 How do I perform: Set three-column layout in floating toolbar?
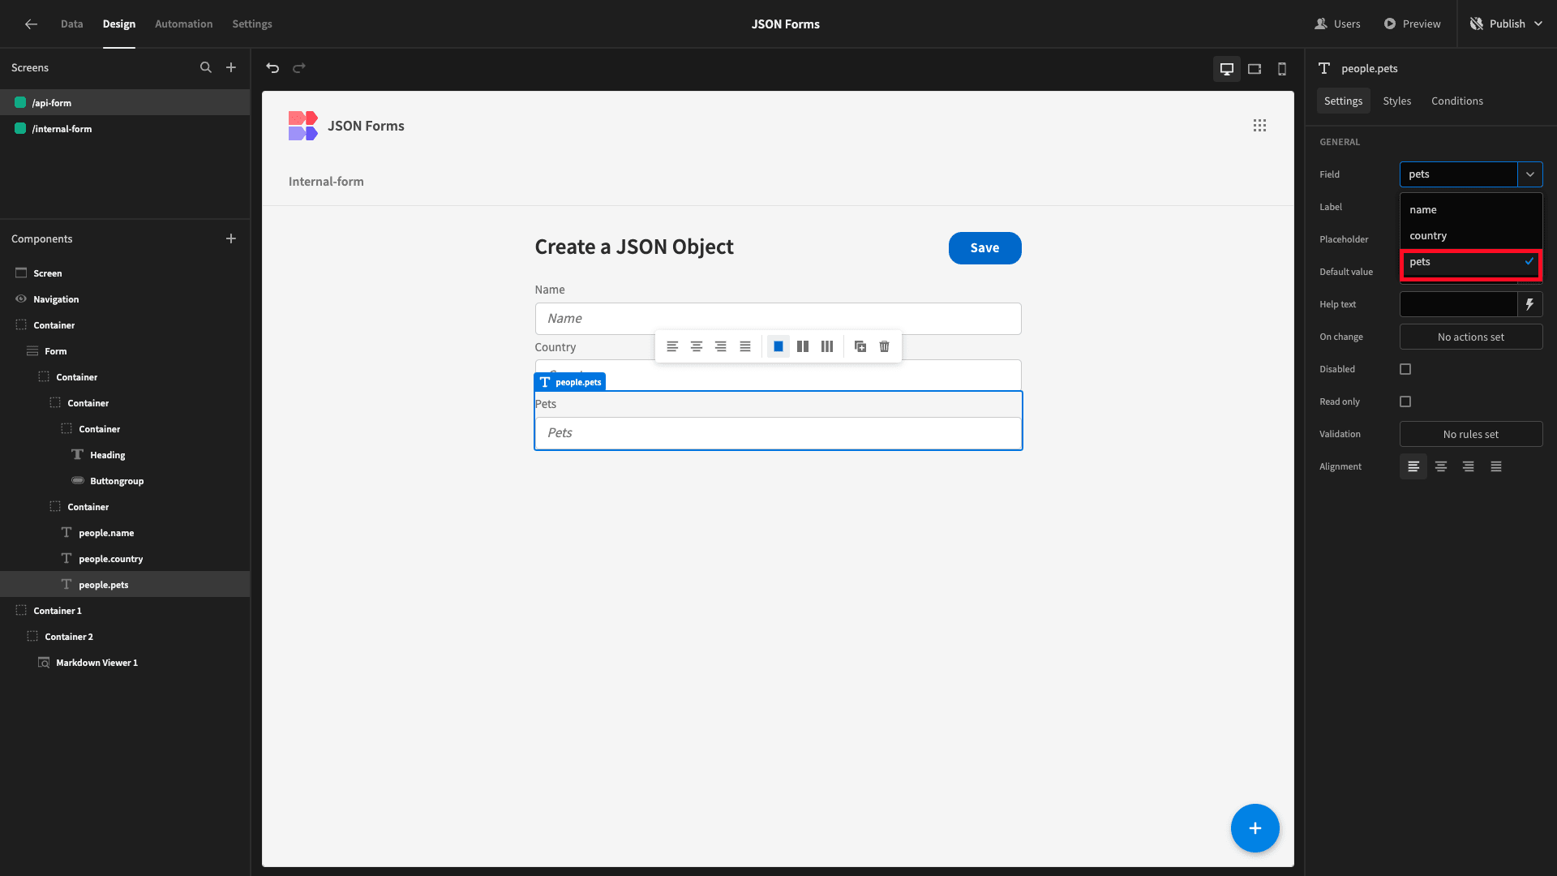coord(827,347)
